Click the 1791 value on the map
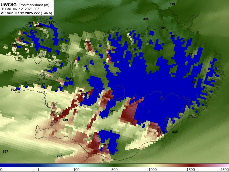 [x=109, y=55]
